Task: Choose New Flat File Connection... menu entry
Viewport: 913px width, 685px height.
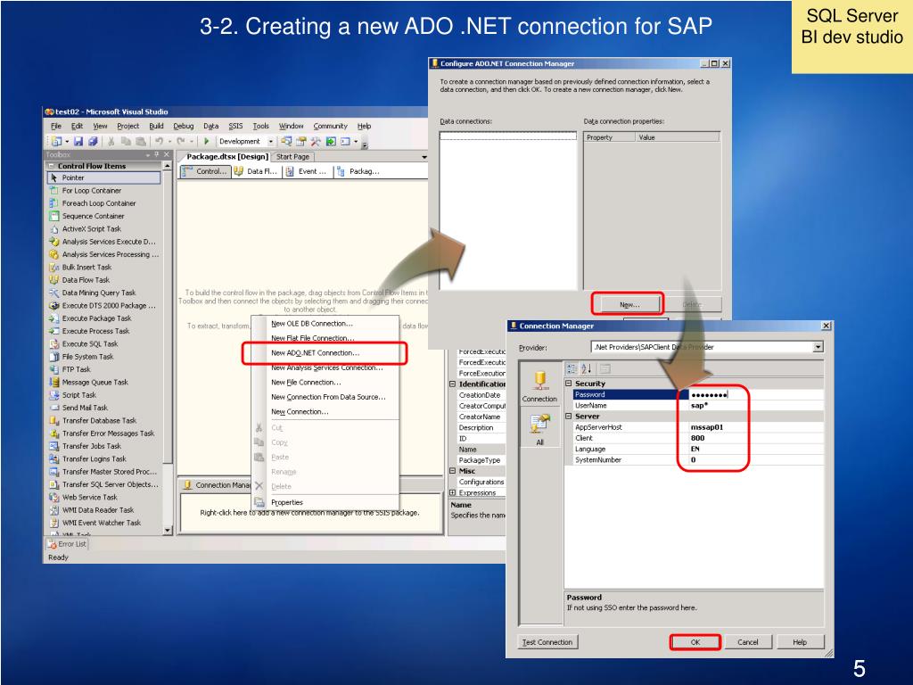Action: click(x=325, y=338)
